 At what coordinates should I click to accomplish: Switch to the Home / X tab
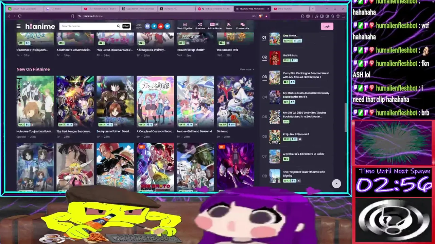177,8
